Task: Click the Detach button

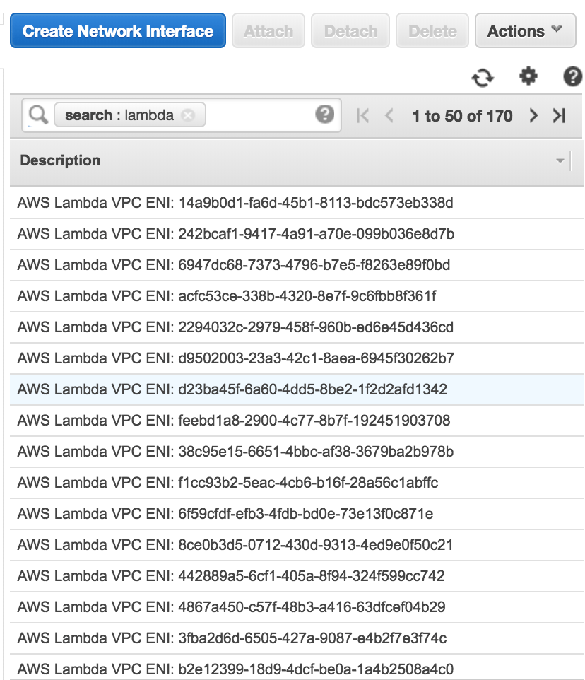Action: [350, 31]
